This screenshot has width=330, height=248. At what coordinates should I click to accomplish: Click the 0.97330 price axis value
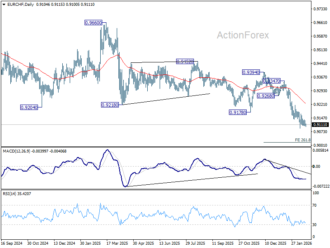click(321, 9)
